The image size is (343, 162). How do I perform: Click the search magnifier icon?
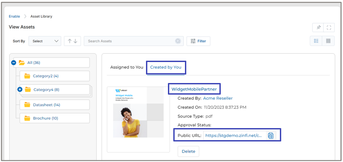pyautogui.click(x=178, y=41)
